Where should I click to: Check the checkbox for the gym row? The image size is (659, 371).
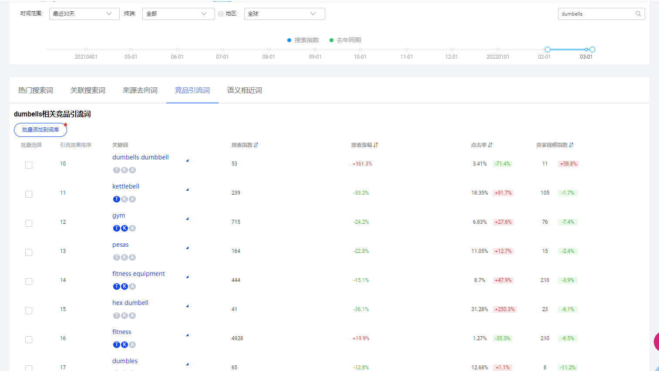[x=28, y=223]
